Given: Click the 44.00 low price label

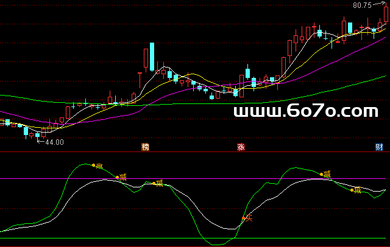Looking at the screenshot, I should click(54, 142).
